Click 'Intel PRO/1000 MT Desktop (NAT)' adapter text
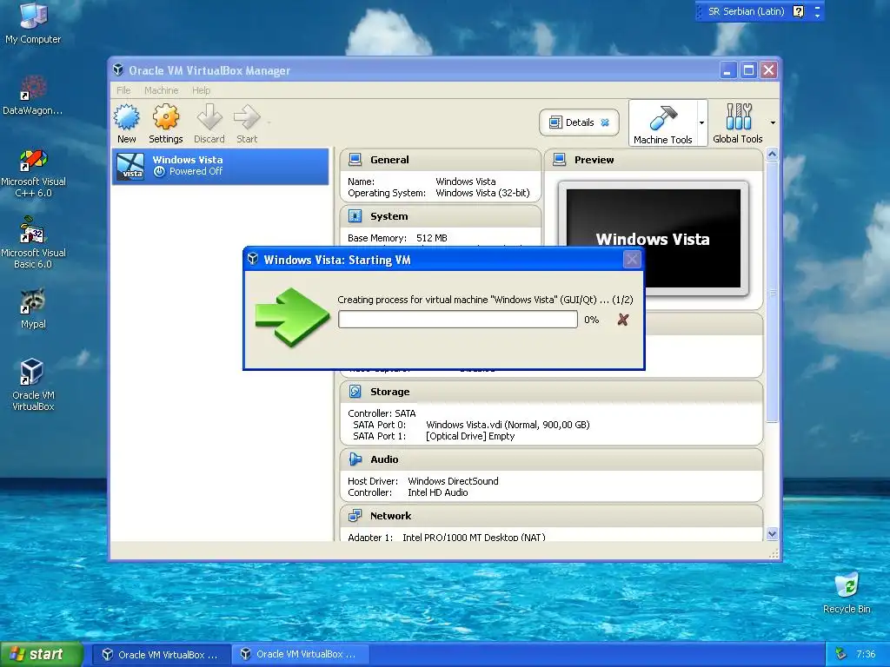Viewport: 890px width, 667px height. [474, 537]
